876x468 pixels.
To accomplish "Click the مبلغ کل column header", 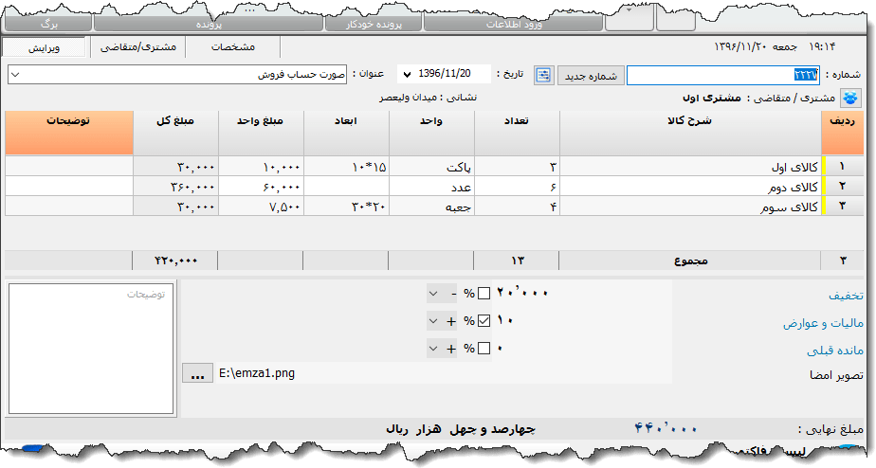I will (x=175, y=133).
